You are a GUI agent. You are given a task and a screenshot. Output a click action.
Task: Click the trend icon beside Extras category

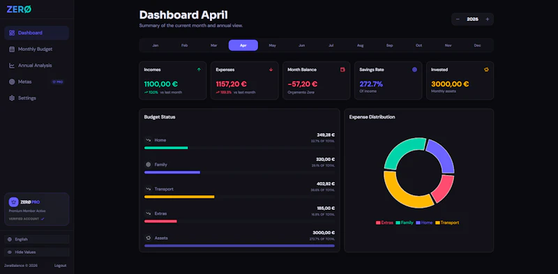pyautogui.click(x=148, y=213)
